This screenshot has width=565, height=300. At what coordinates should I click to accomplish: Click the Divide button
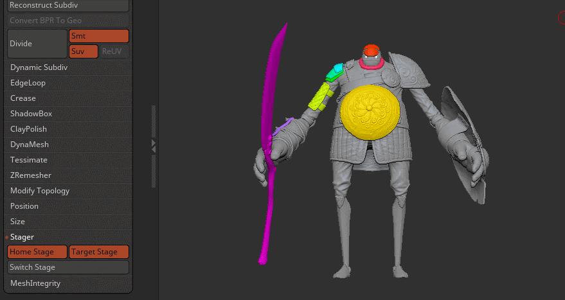(x=37, y=44)
